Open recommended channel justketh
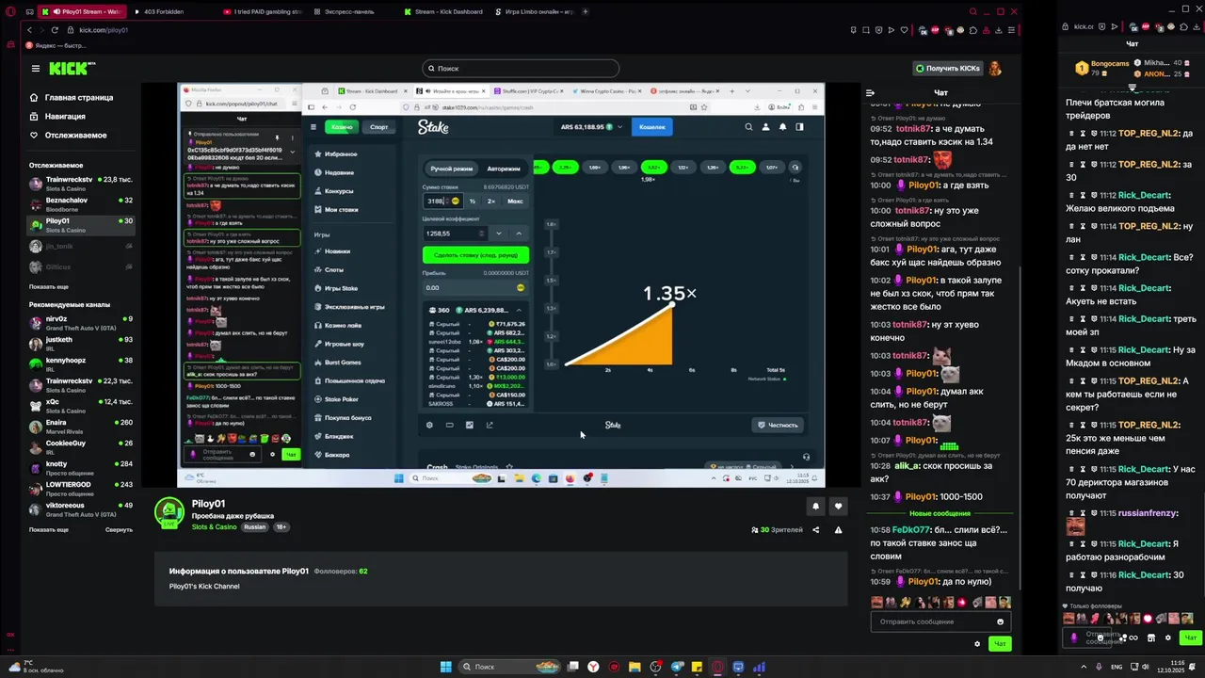 81,343
